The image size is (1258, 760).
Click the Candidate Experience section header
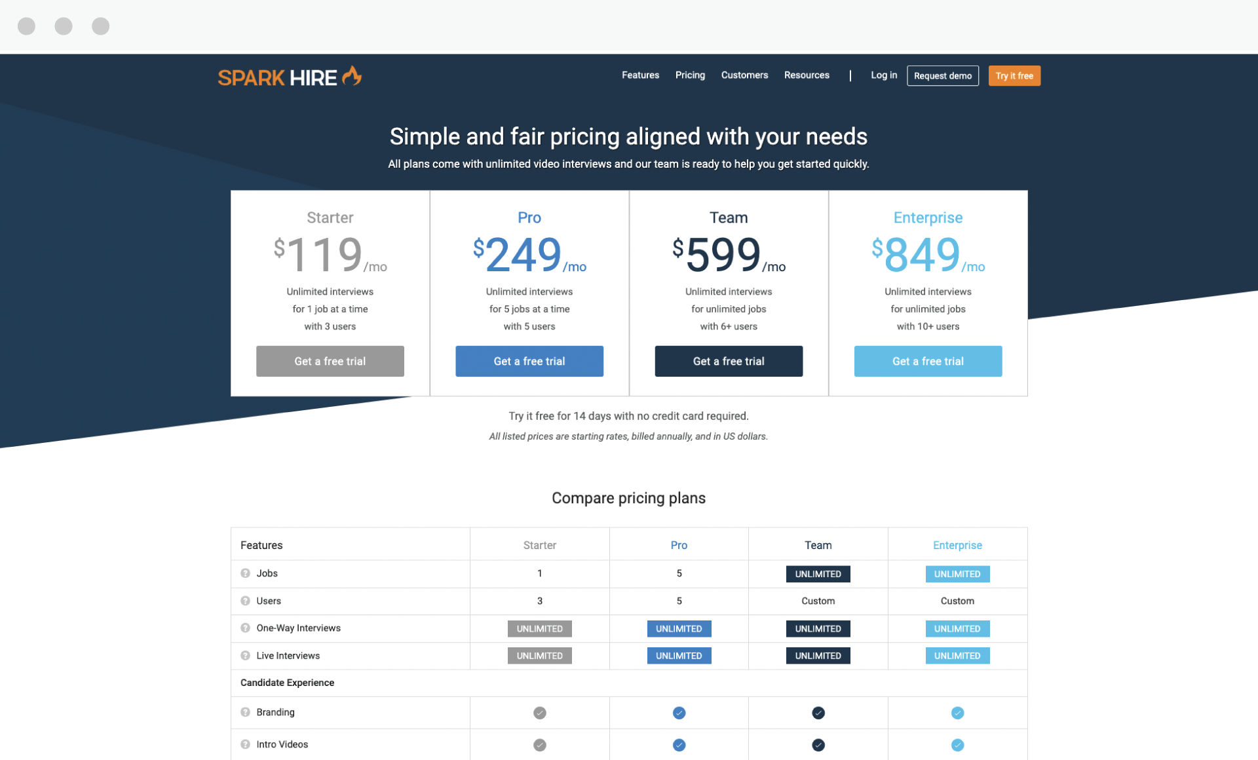287,683
